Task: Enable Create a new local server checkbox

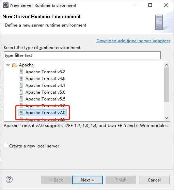Action: 6,146
